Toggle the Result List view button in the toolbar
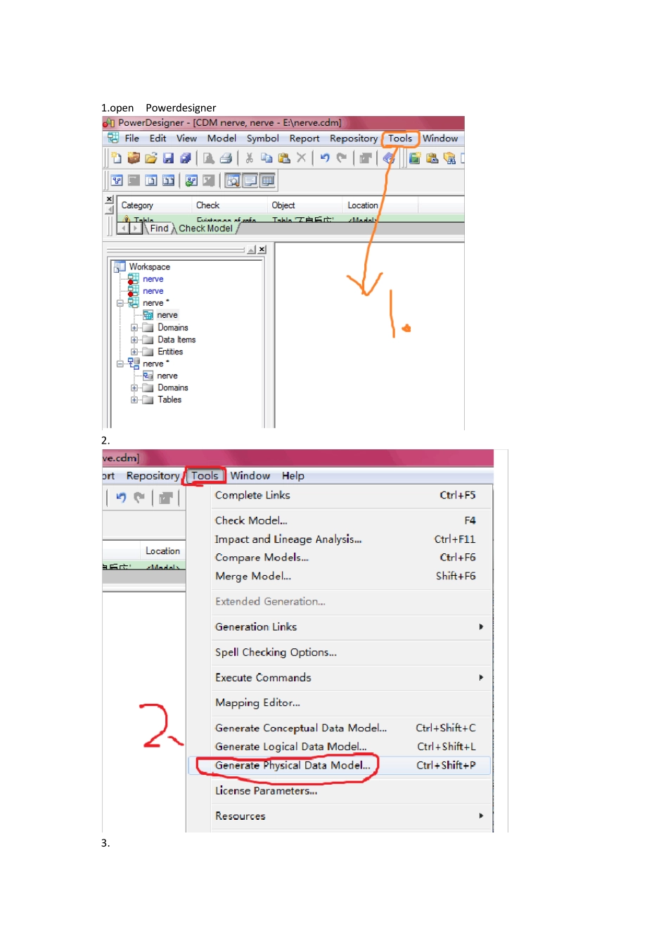Image resolution: width=668 pixels, height=945 pixels. (267, 181)
